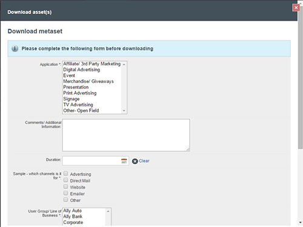Click Application list scroll up arrow
The width and height of the screenshot is (303, 227).
(124, 64)
